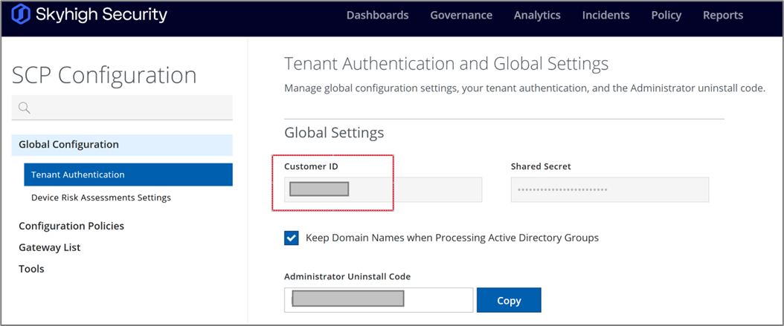Open the Incidents menu
The height and width of the screenshot is (326, 784).
click(605, 15)
